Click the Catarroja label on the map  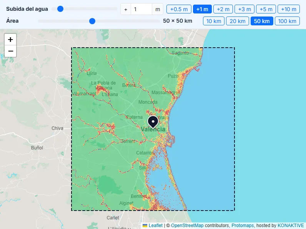point(145,153)
